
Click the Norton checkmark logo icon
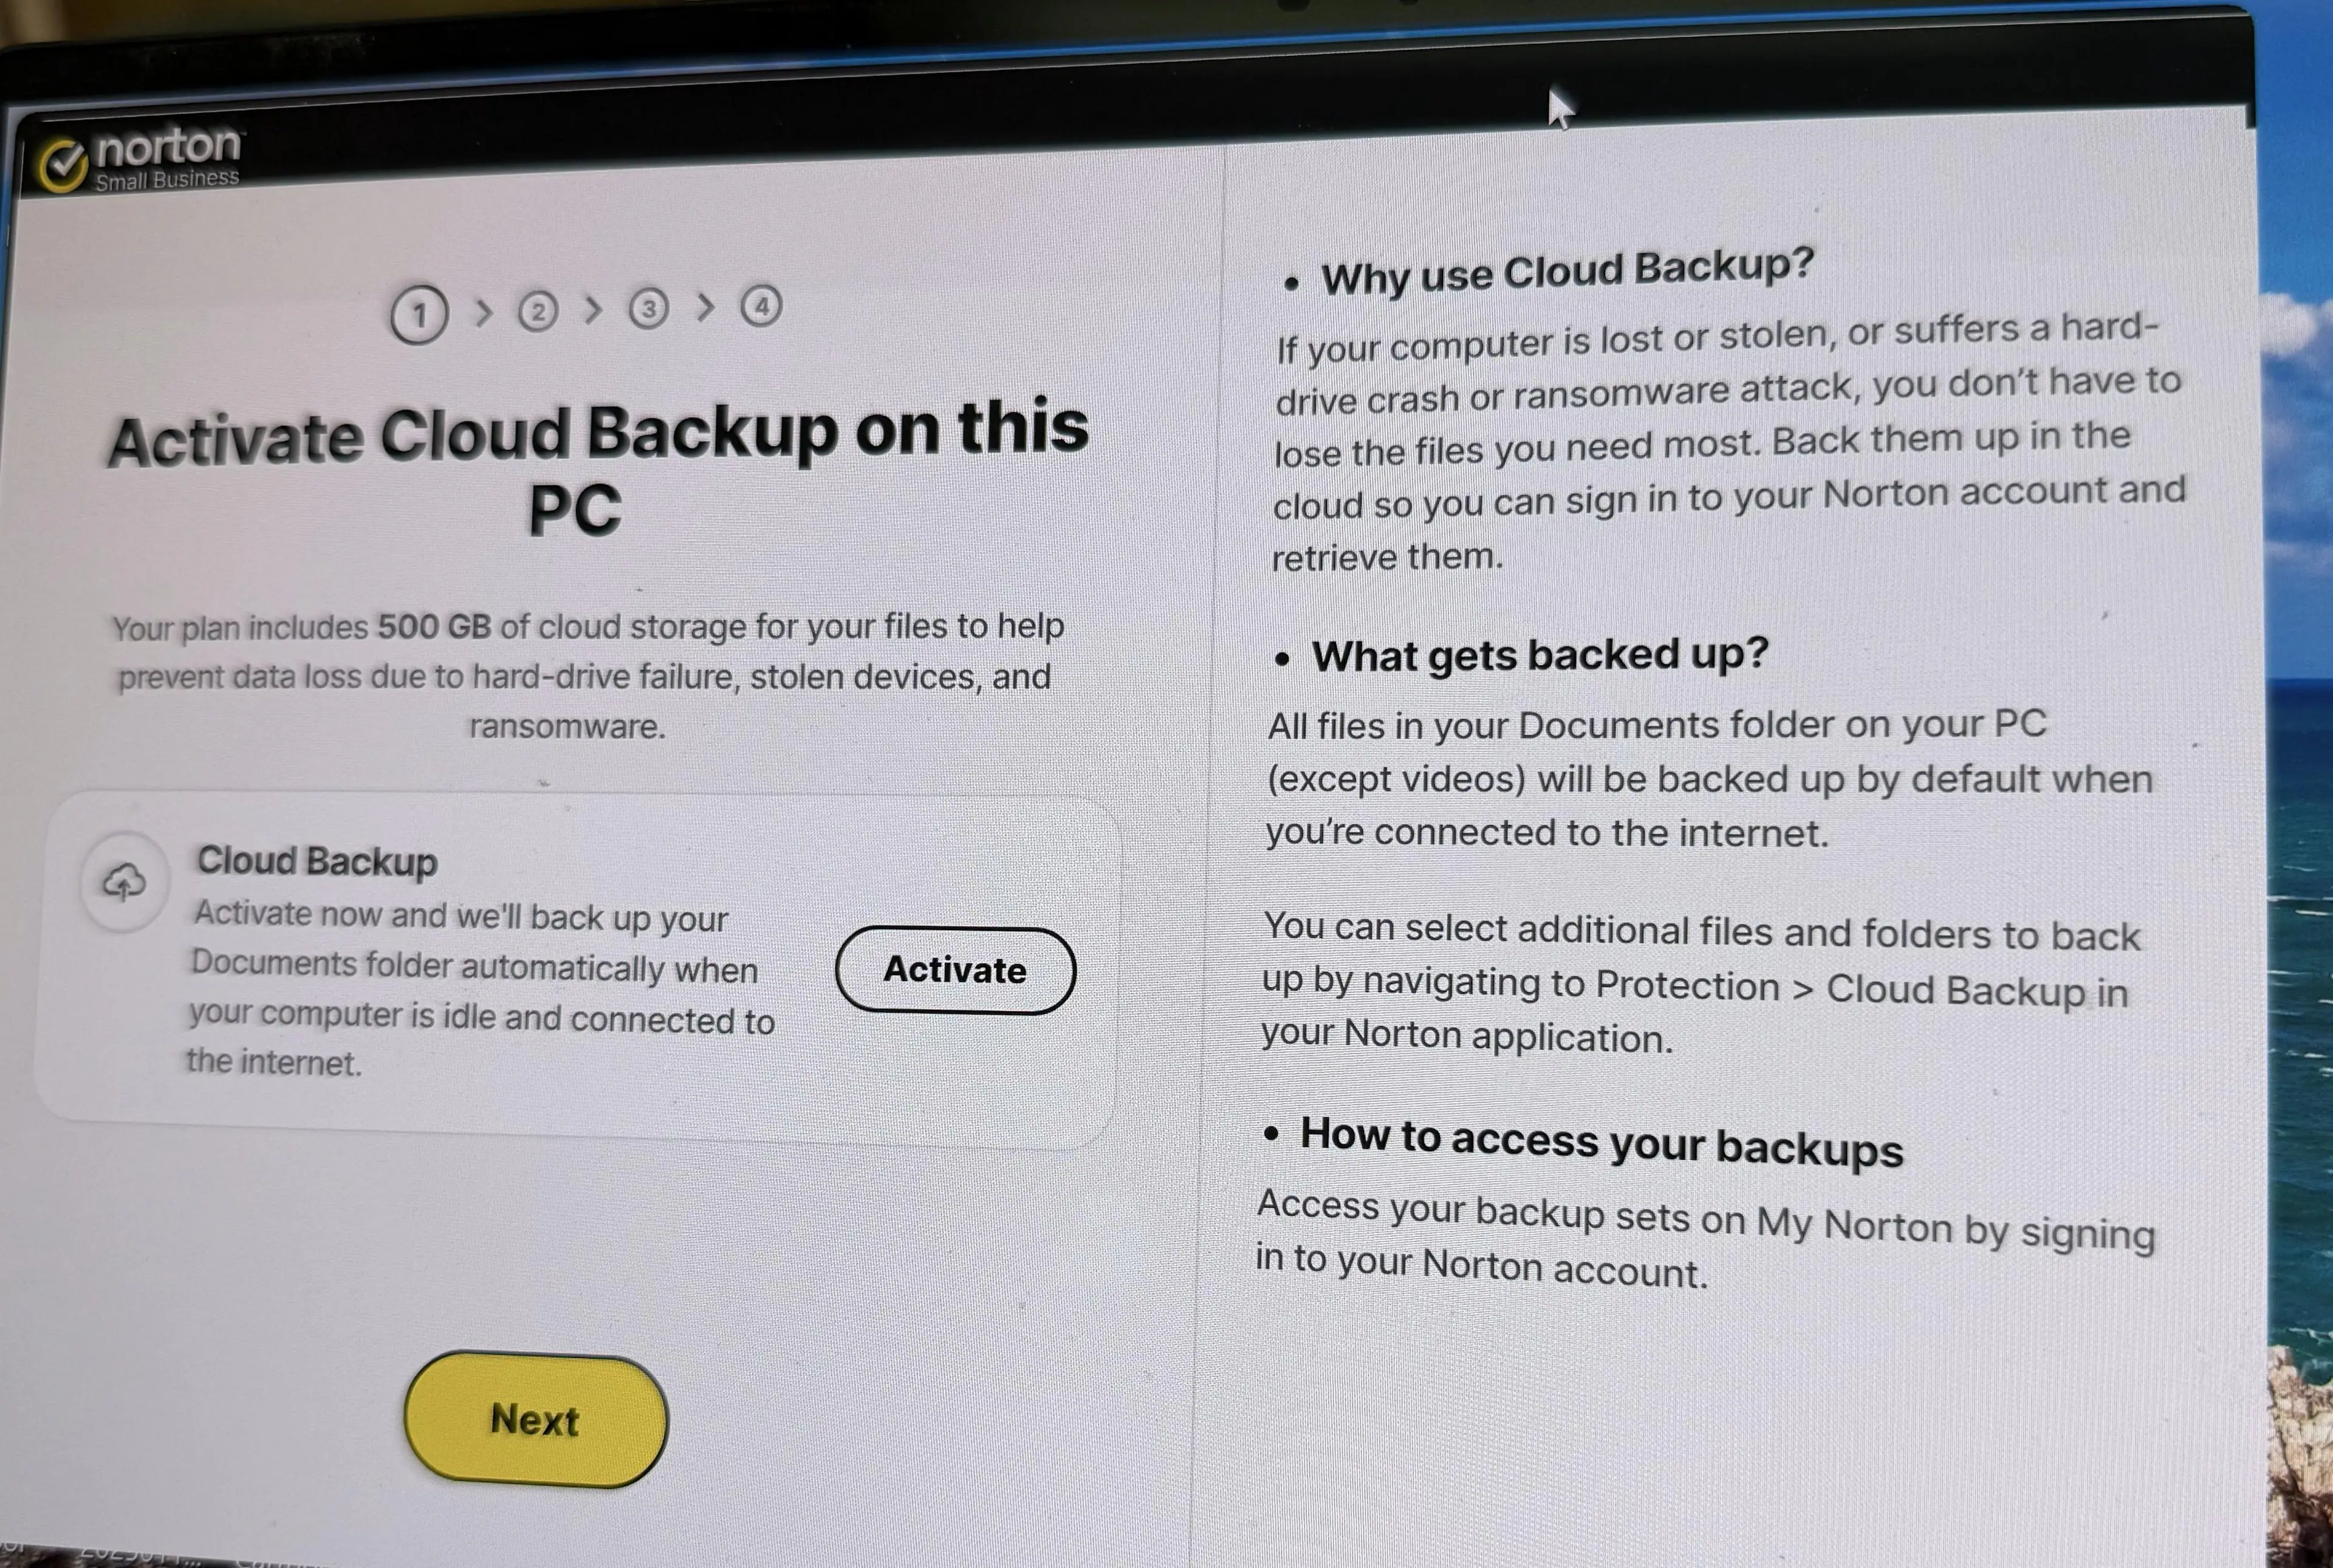tap(62, 165)
